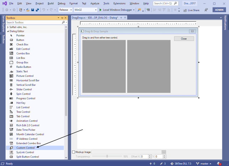Click the Live Share button
Image resolution: width=229 pixels, height=166 pixels.
point(192,10)
